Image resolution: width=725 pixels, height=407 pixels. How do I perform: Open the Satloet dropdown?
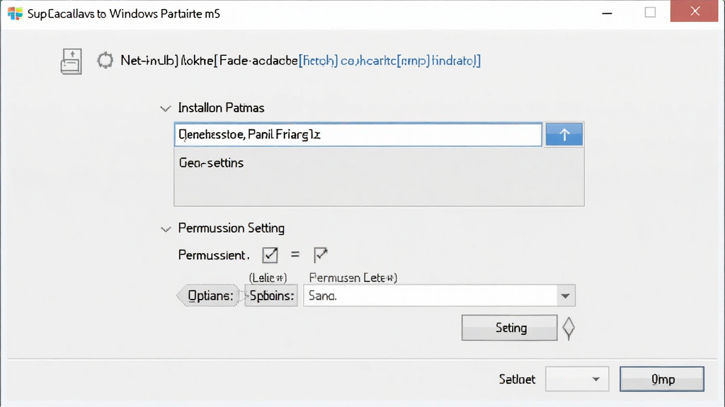tap(577, 379)
